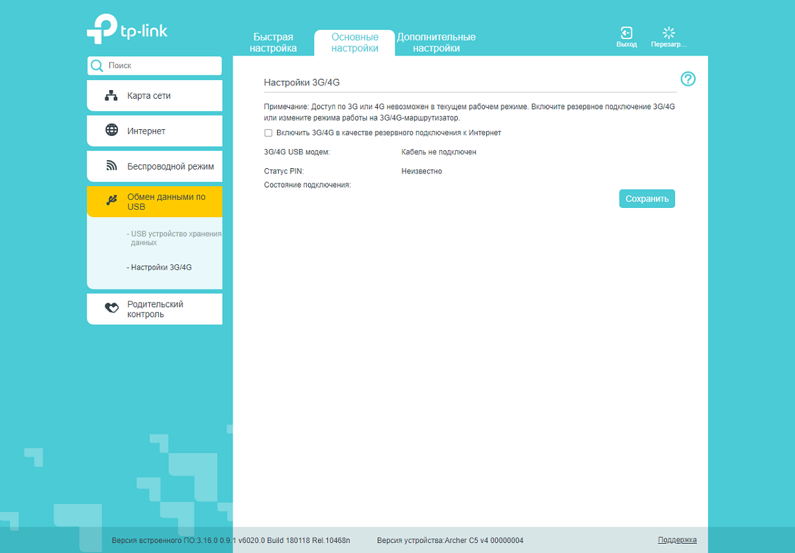Open Дополнительные настройки tab
Viewport: 795px width, 553px height.
(436, 42)
